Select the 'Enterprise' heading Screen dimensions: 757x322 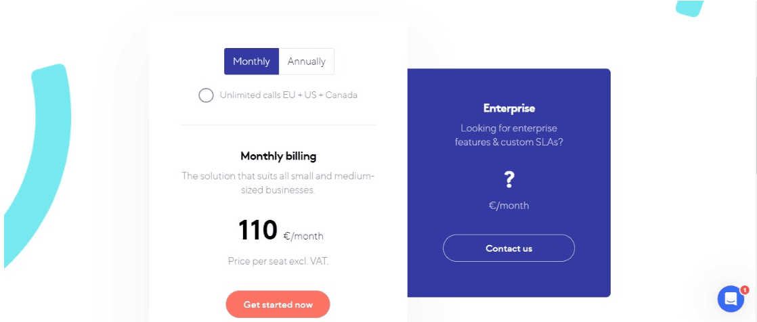(509, 108)
